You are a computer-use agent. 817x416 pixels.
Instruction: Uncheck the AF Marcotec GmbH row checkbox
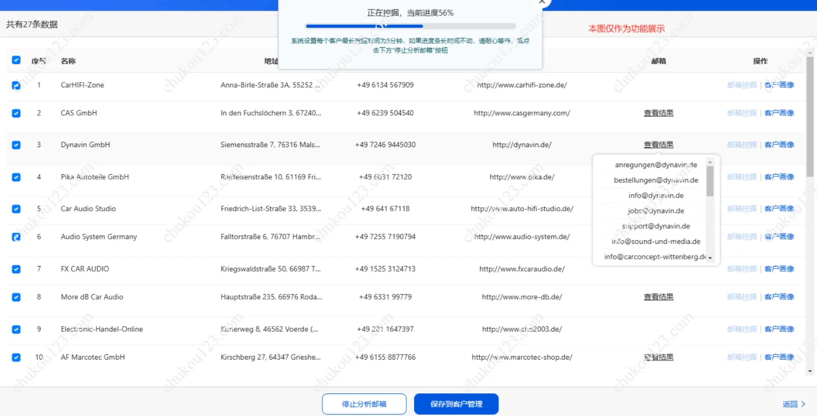coord(16,358)
